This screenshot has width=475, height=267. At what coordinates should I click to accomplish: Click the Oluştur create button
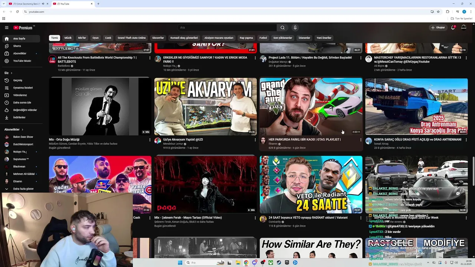438,27
